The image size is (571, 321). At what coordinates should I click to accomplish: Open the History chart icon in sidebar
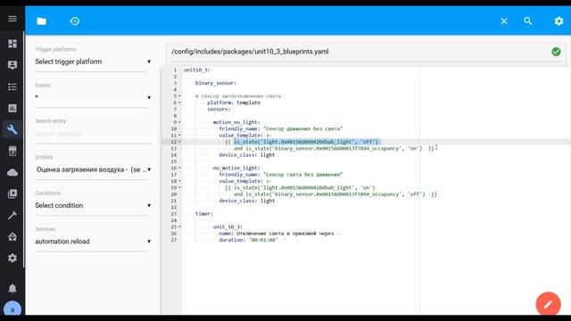coord(12,108)
